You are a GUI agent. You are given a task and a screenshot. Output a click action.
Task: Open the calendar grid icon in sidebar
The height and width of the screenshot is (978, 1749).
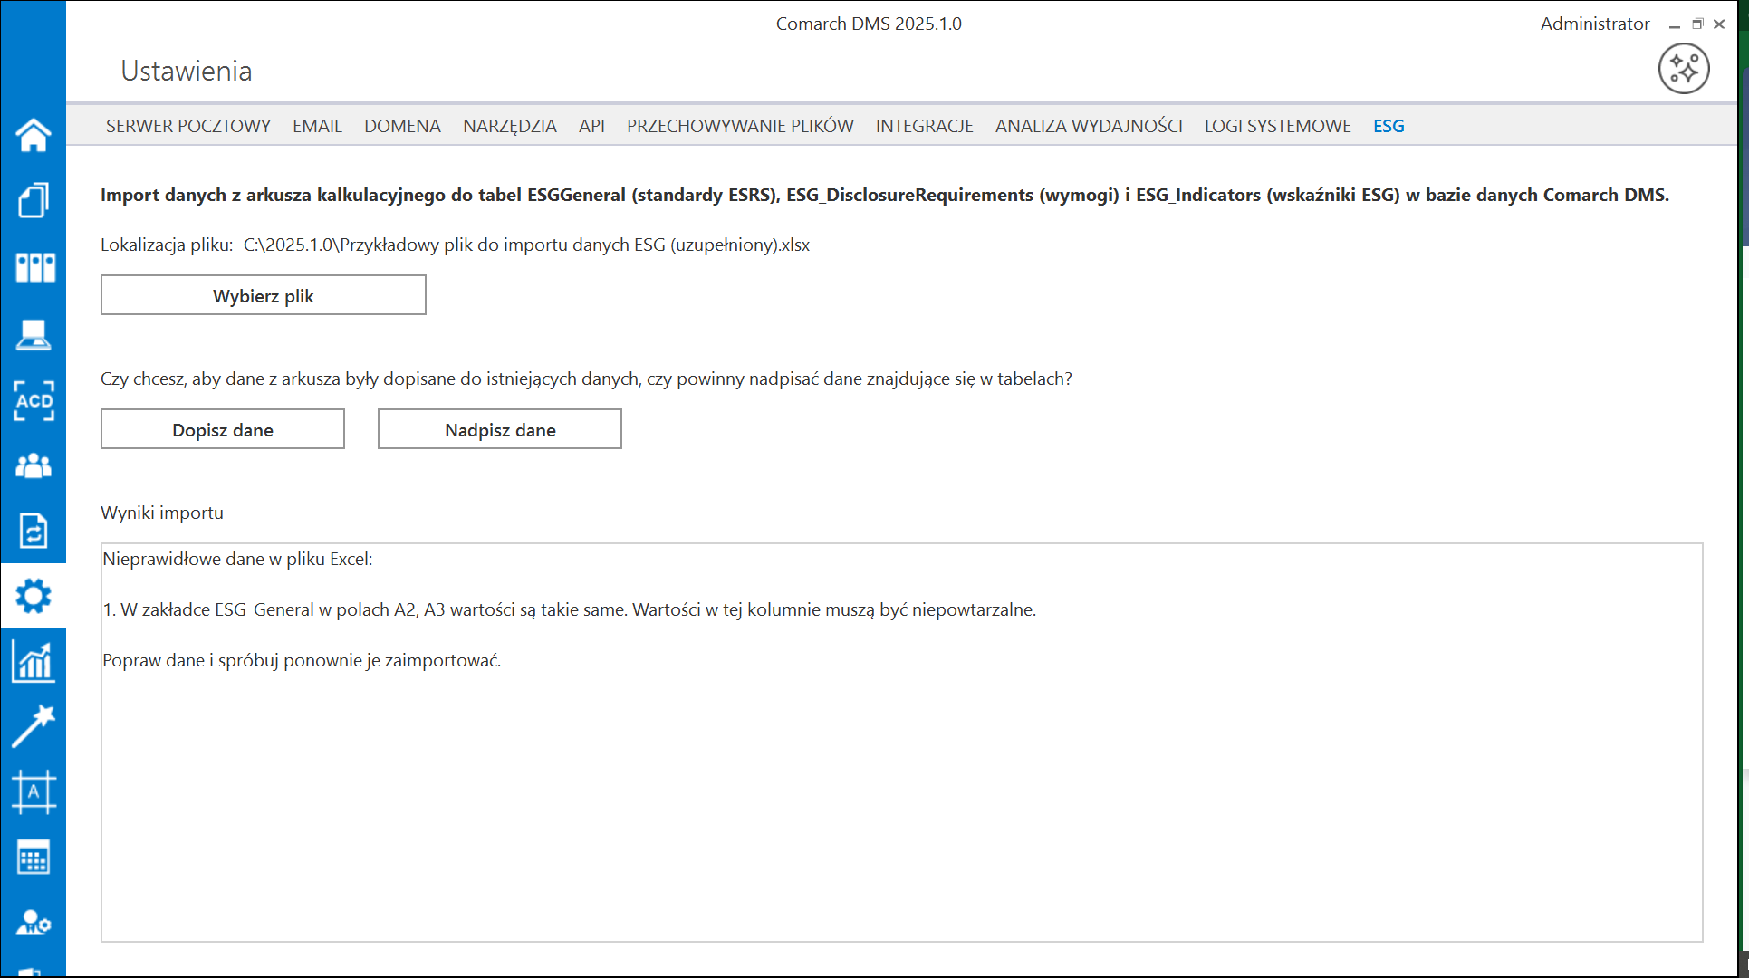pos(34,858)
